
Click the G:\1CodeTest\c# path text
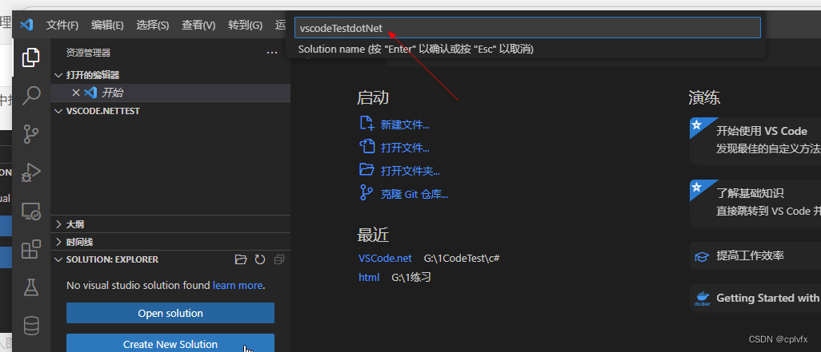461,258
